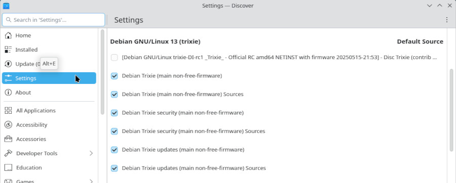
Task: Enable the Disc Trixie NETINST source checkbox
Action: 115,58
